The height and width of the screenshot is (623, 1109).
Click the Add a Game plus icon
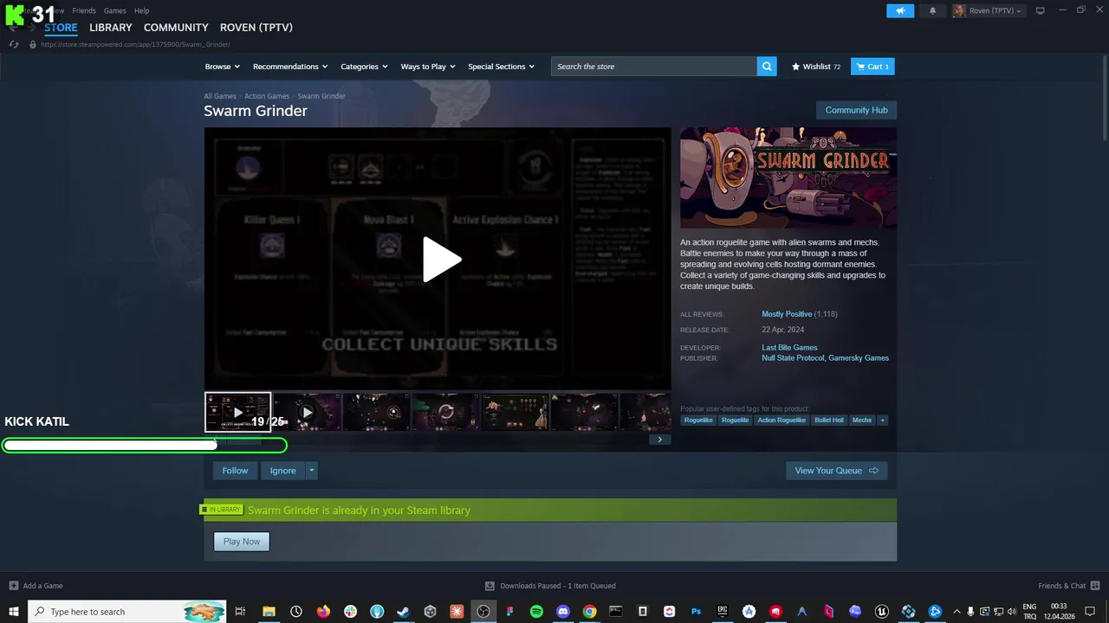point(13,586)
